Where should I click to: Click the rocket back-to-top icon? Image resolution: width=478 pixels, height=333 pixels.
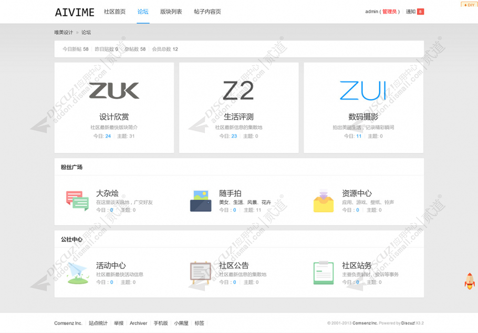[470, 281]
